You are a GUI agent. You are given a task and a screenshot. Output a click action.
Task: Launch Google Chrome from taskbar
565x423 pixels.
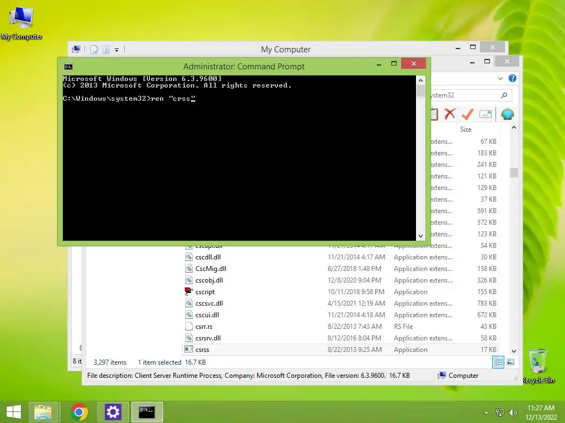(79, 412)
